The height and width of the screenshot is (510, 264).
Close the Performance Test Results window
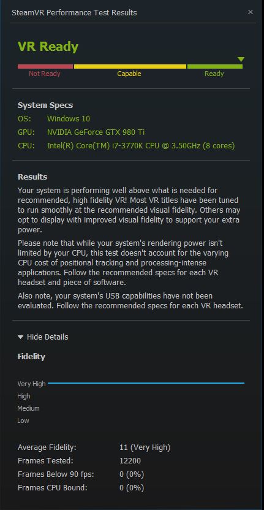[251, 12]
